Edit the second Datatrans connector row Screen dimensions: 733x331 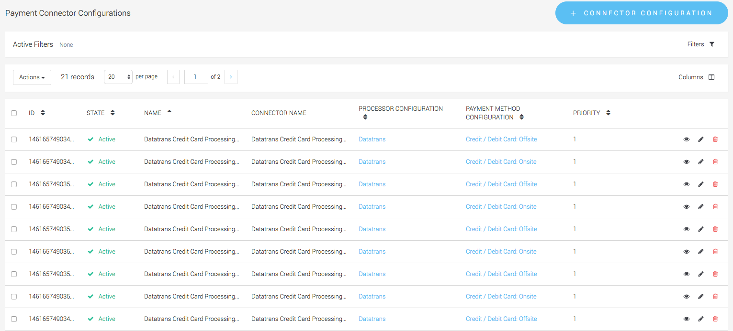[x=701, y=161]
